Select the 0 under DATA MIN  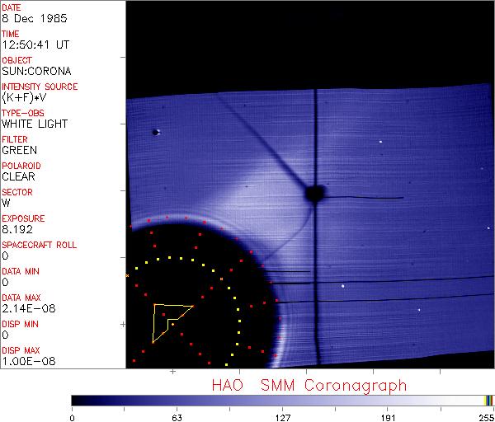click(5, 282)
